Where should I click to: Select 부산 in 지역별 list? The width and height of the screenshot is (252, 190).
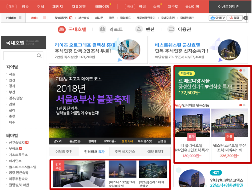coord(12,92)
